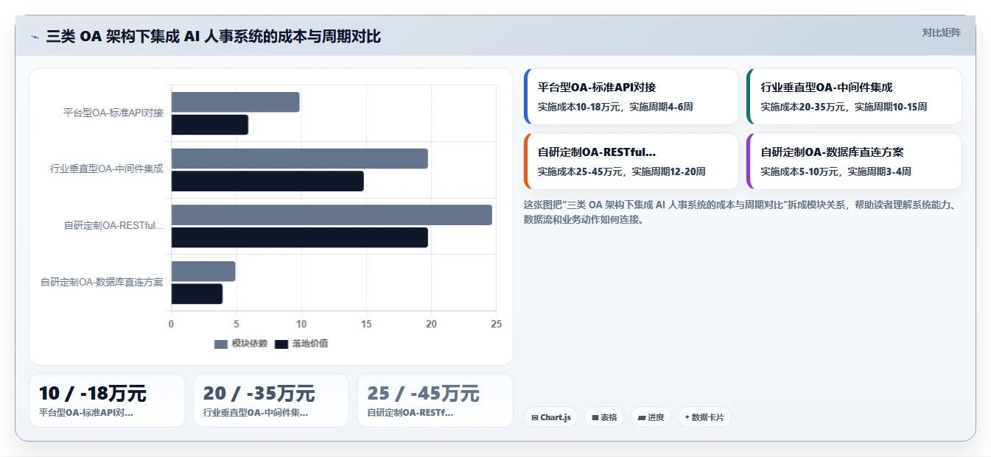This screenshot has width=991, height=457.
Task: Click the gray 模块依赖 legend swatch
Action: click(221, 344)
